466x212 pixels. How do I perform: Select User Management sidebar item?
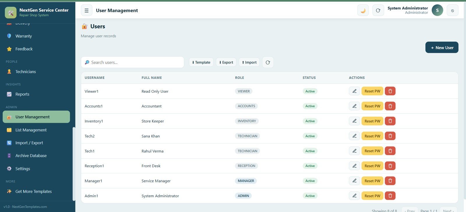point(36,117)
